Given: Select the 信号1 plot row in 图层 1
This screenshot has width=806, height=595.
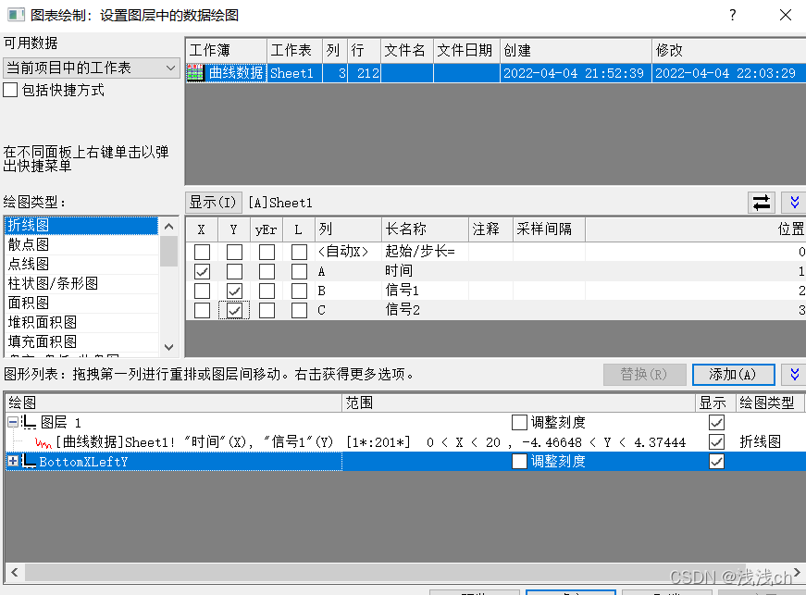Looking at the screenshot, I should pos(404,442).
